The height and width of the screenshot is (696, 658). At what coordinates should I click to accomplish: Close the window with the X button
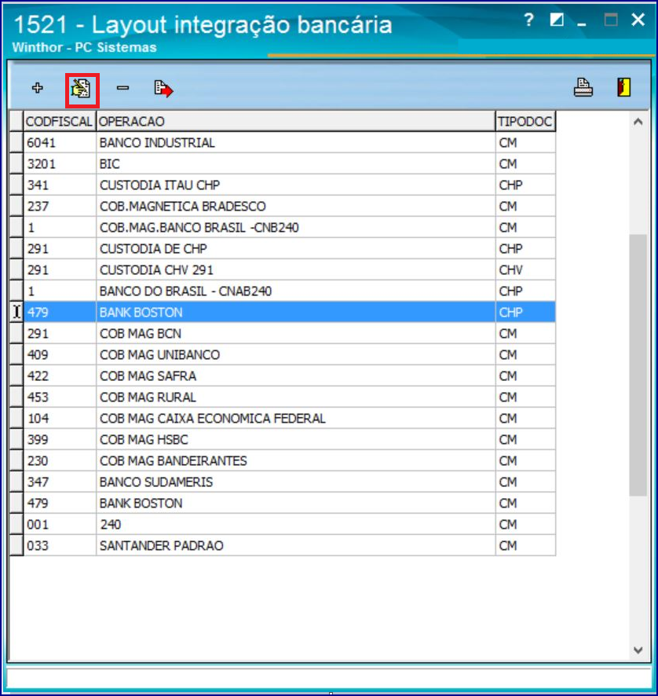coord(638,20)
